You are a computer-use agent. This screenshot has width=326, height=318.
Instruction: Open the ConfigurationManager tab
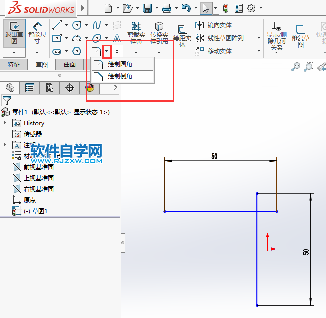click(49, 88)
